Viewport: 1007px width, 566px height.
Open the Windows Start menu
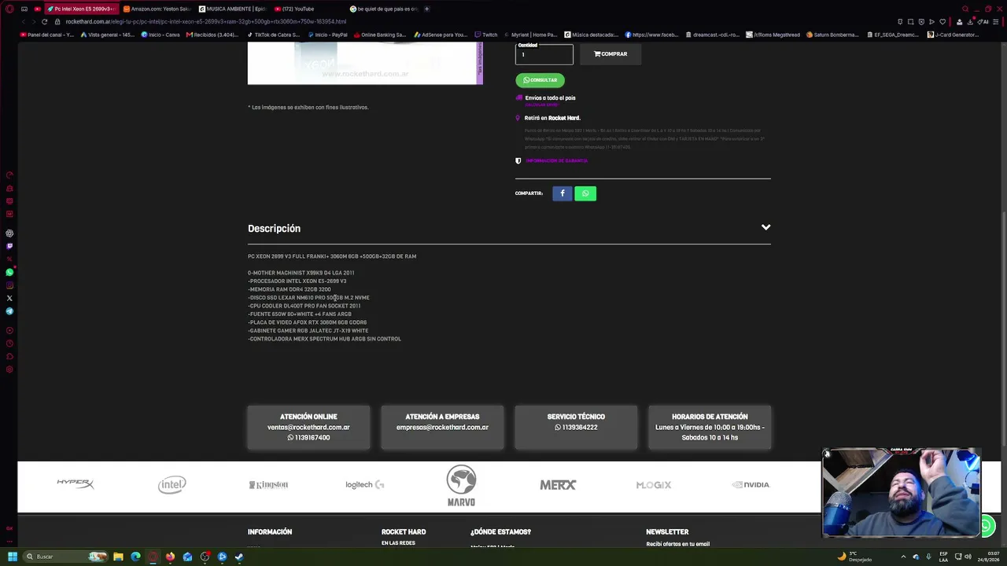click(13, 557)
